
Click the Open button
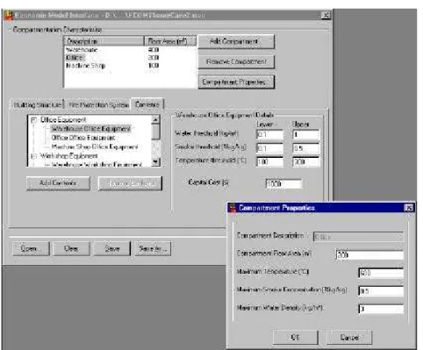pyautogui.click(x=31, y=249)
